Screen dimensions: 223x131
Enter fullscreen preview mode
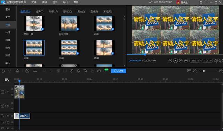tap(221, 61)
